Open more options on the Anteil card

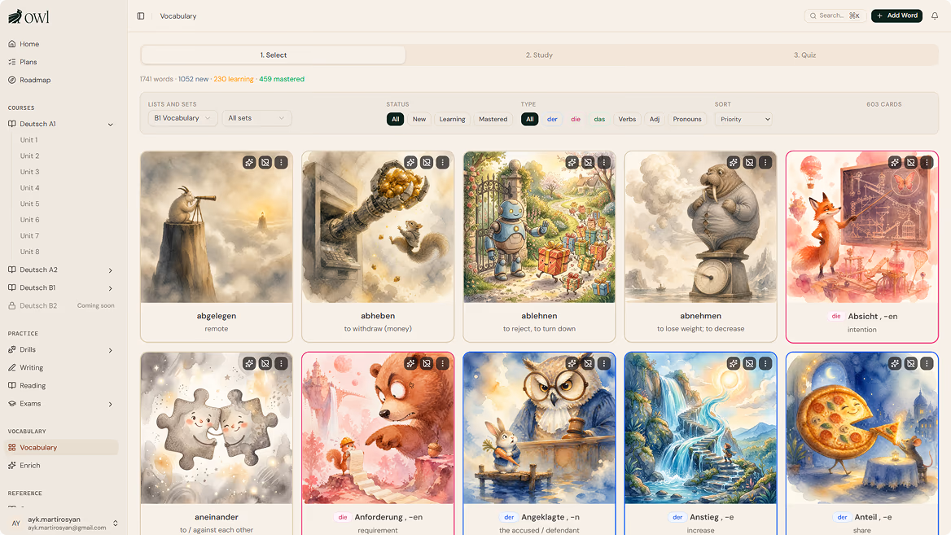point(927,363)
